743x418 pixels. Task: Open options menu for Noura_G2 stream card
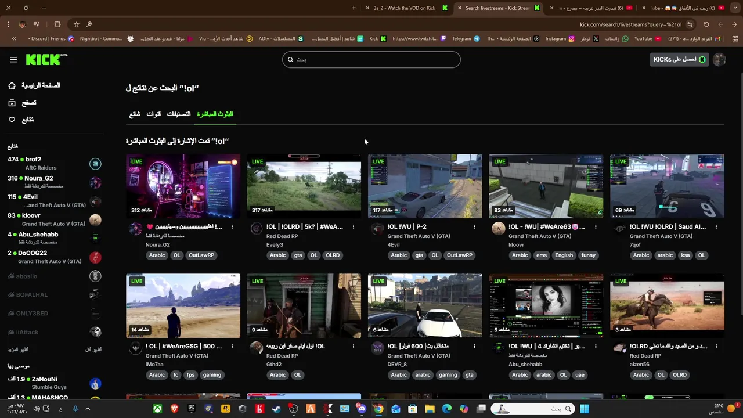(x=233, y=226)
